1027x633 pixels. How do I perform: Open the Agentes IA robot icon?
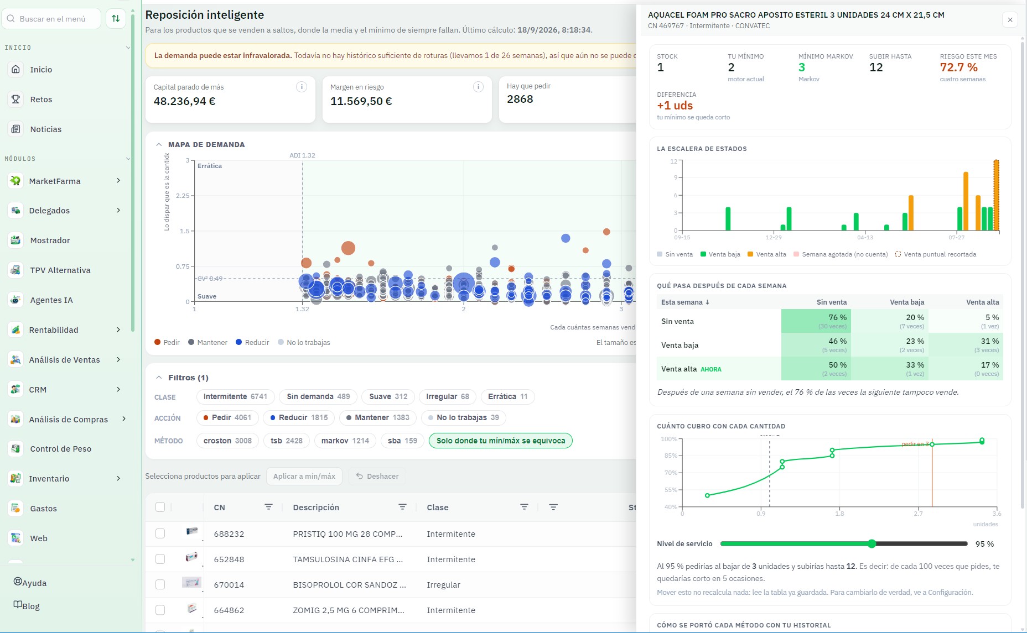click(15, 300)
